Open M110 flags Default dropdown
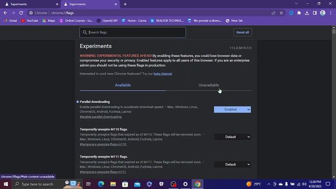Viewport: 336px width, 189px height. (x=232, y=137)
